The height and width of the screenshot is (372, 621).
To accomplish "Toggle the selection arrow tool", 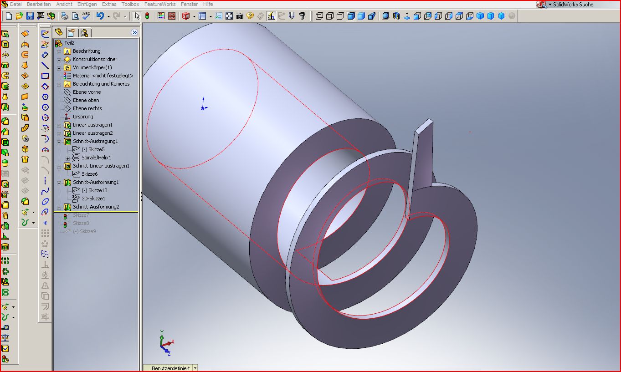I will point(137,16).
